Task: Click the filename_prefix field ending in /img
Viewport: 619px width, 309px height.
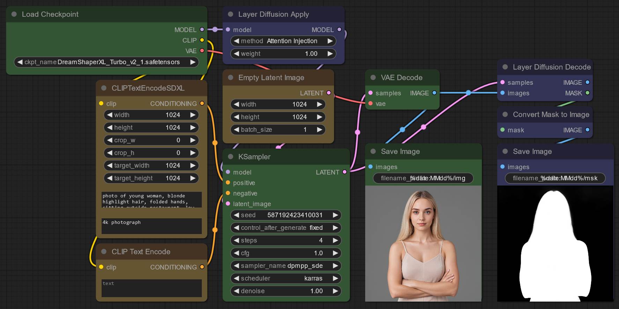Action: click(423, 178)
